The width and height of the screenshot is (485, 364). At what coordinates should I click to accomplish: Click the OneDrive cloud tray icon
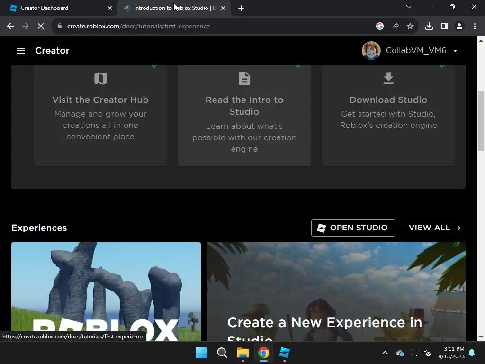[x=400, y=353]
